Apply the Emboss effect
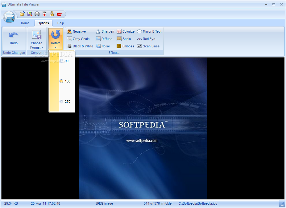This screenshot has width=286, height=208. pyautogui.click(x=126, y=46)
